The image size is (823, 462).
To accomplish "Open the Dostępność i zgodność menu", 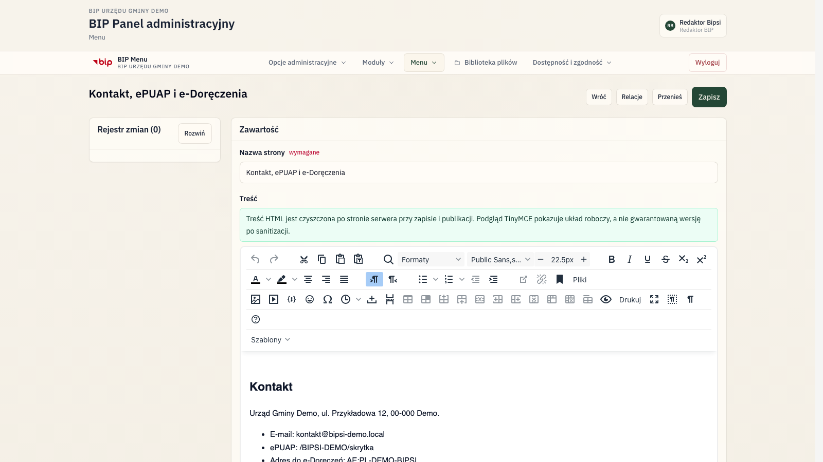I will (572, 63).
